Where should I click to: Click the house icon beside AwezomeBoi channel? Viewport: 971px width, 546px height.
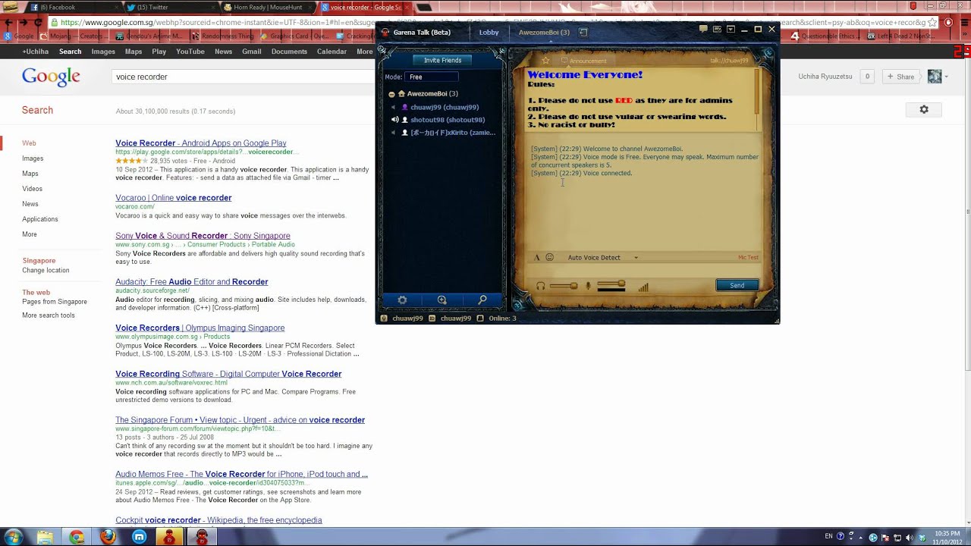[402, 94]
